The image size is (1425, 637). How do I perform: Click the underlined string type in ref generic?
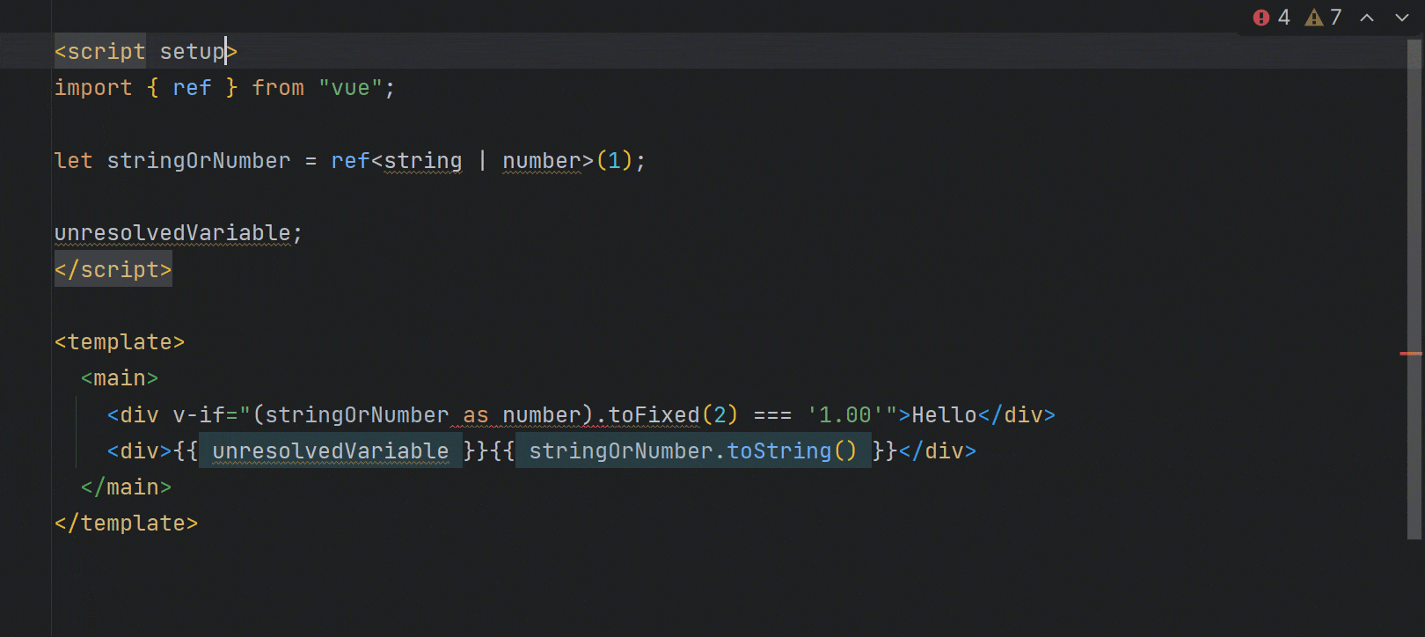tap(423, 161)
